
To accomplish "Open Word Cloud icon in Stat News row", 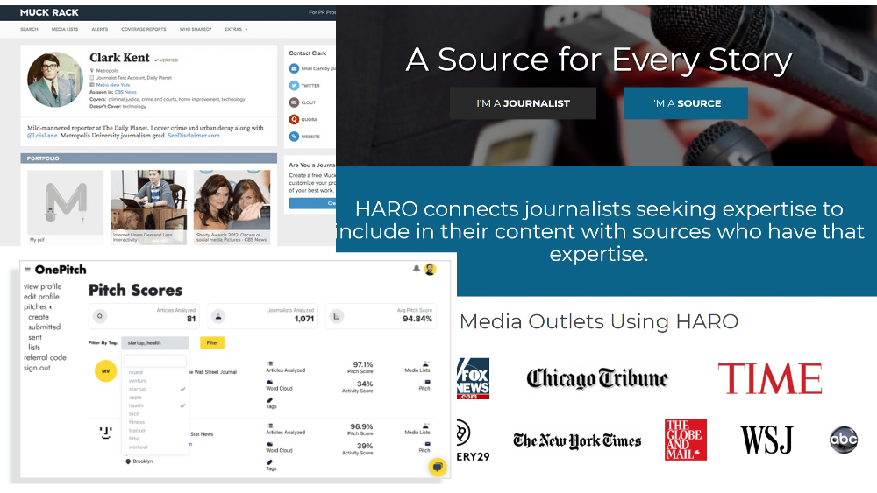I will pyautogui.click(x=269, y=445).
